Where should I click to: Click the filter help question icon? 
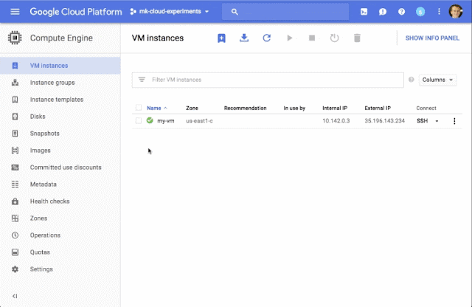pyautogui.click(x=412, y=80)
